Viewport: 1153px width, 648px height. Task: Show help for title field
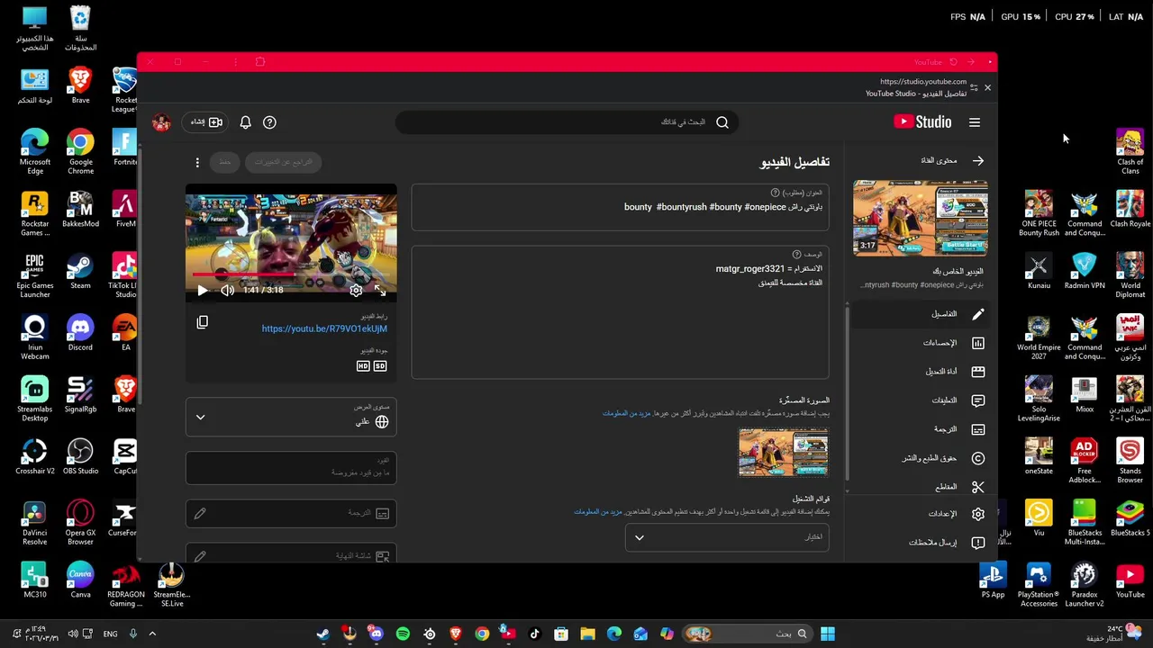(775, 193)
